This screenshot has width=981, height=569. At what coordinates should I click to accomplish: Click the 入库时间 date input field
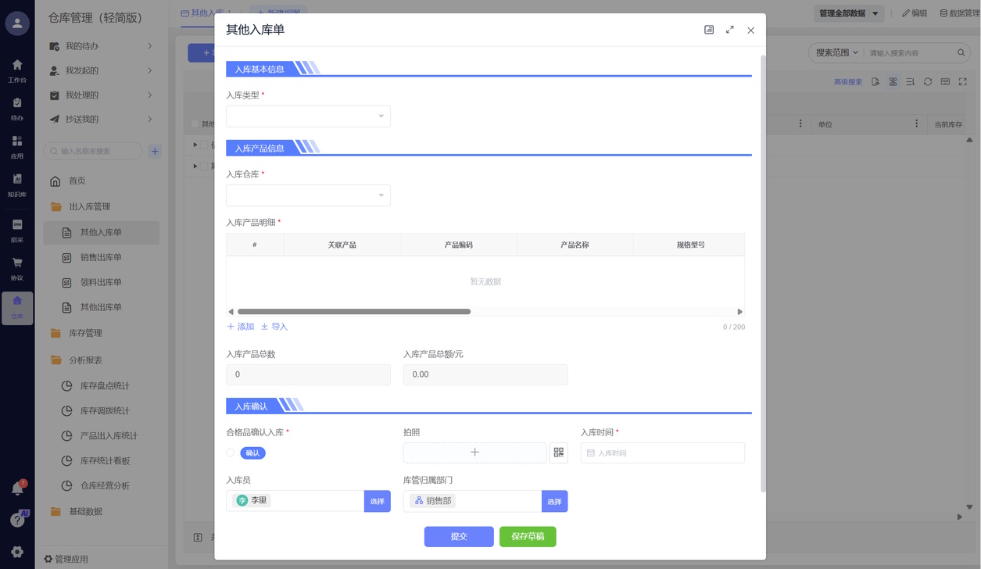pos(662,453)
